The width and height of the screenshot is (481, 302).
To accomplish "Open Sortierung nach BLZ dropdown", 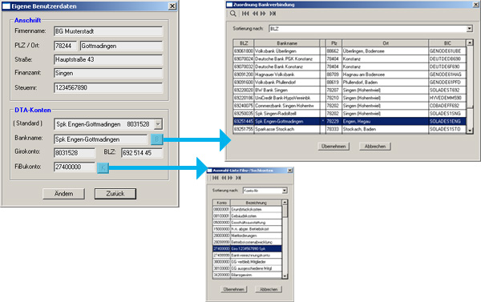I will (x=469, y=29).
